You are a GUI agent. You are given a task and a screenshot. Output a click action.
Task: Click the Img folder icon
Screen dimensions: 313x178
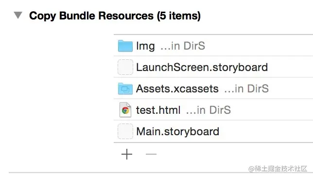point(125,46)
